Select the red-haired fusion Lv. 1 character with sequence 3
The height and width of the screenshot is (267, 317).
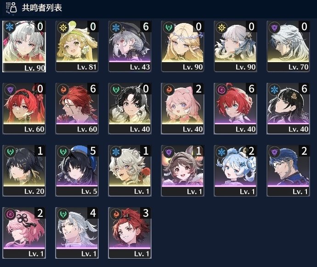coord(130,233)
